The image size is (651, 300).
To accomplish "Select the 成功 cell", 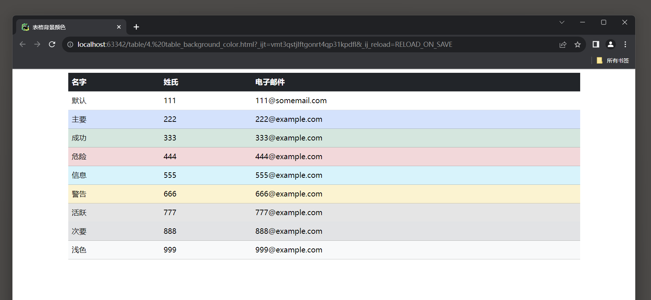I will (x=114, y=138).
